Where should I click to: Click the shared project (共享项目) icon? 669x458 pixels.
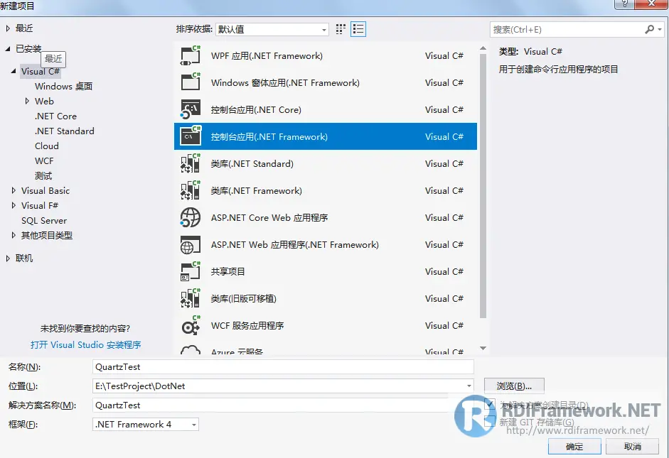tap(191, 271)
